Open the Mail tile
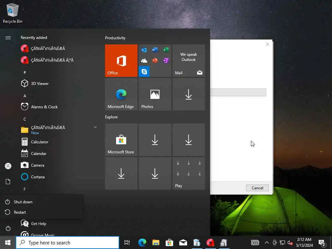This screenshot has width=332, height=249. [189, 61]
